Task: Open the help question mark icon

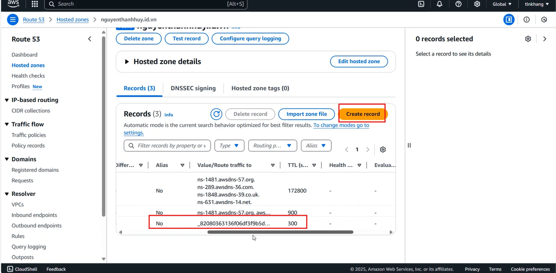Action: [458, 4]
